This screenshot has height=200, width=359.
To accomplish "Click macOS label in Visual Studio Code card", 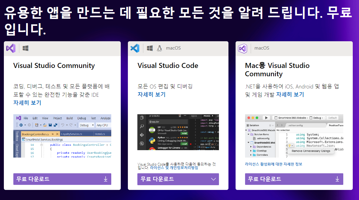I will pos(173,48).
